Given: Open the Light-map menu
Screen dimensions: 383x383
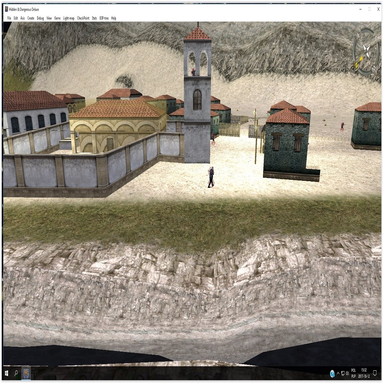Looking at the screenshot, I should click(x=69, y=18).
